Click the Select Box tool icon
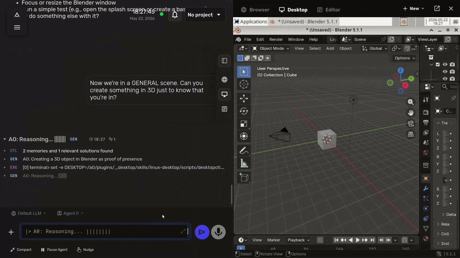 click(x=244, y=72)
